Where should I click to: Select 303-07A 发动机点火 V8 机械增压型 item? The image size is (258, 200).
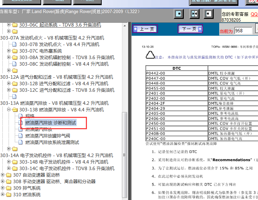tap(52, 38)
